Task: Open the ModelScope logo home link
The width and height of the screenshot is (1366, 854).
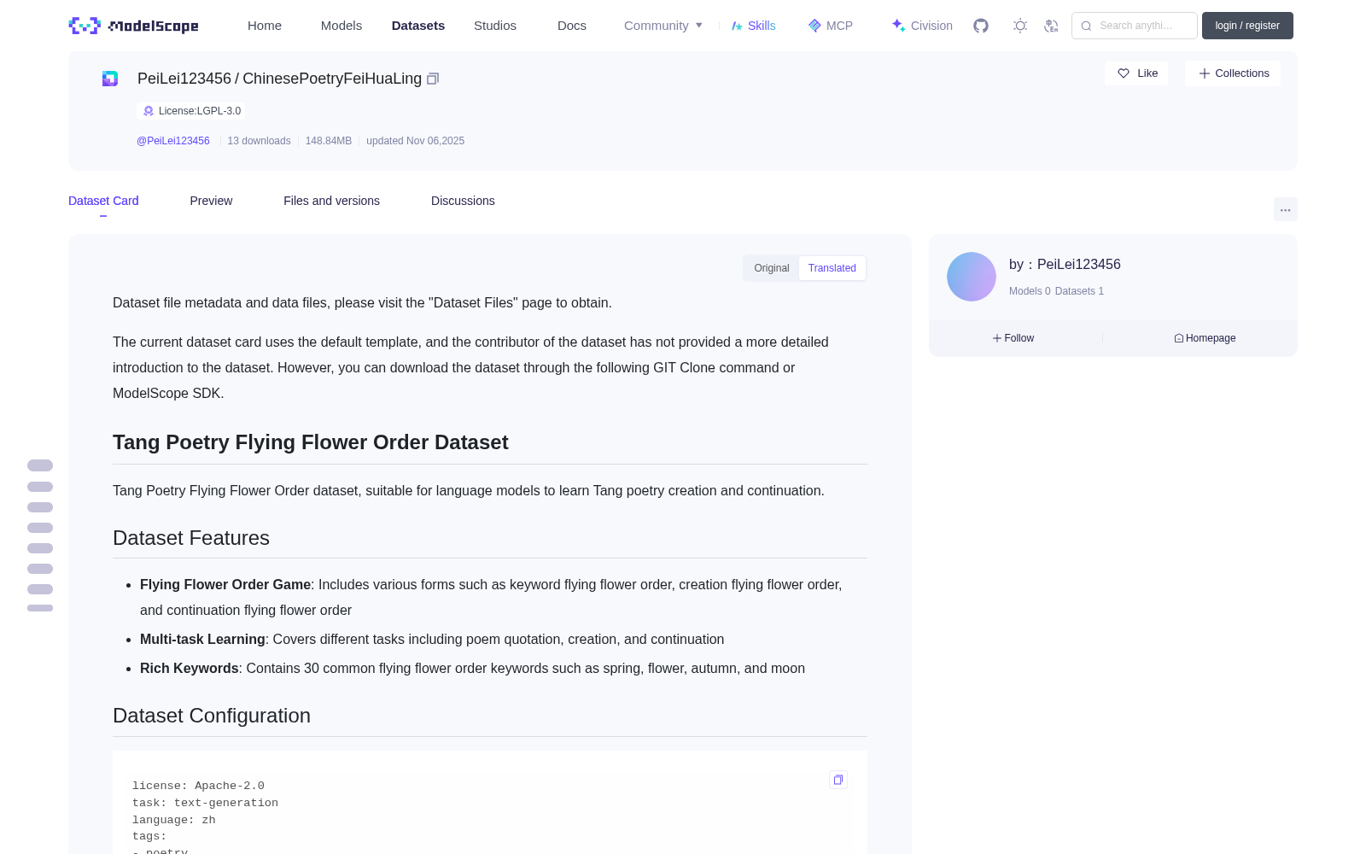Action: click(x=133, y=26)
